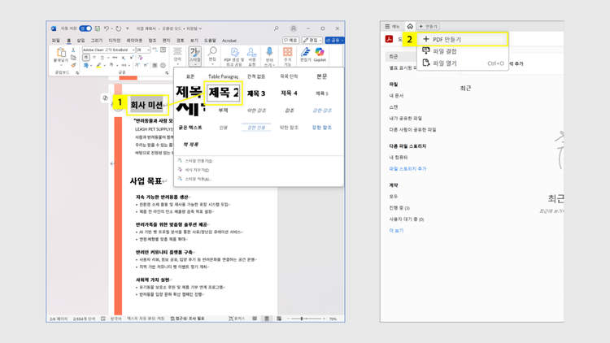610x343 pixels.
Task: Open the font size dropdown
Action: pos(148,50)
